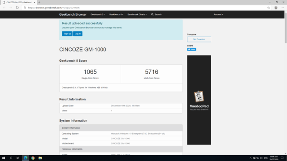
Task: Click the browser refresh icon
Action: (x=17, y=8)
